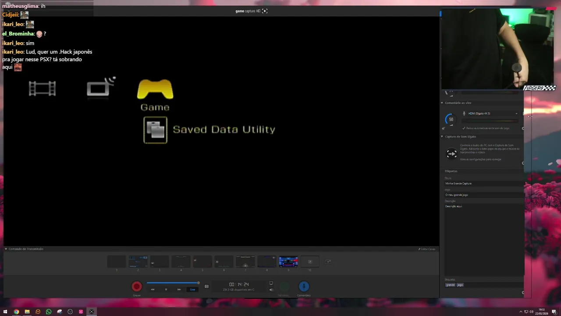Viewport: 561px width, 316px height.
Task: Click the fast-forward playback control
Action: click(179, 289)
